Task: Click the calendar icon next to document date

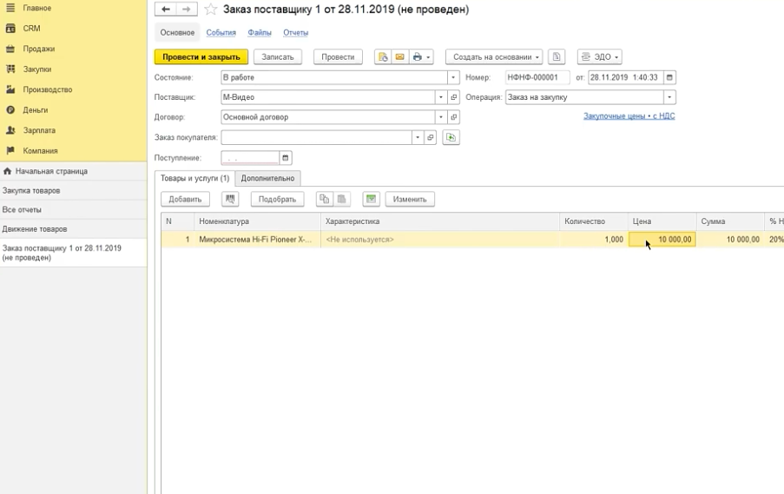Action: (x=669, y=78)
